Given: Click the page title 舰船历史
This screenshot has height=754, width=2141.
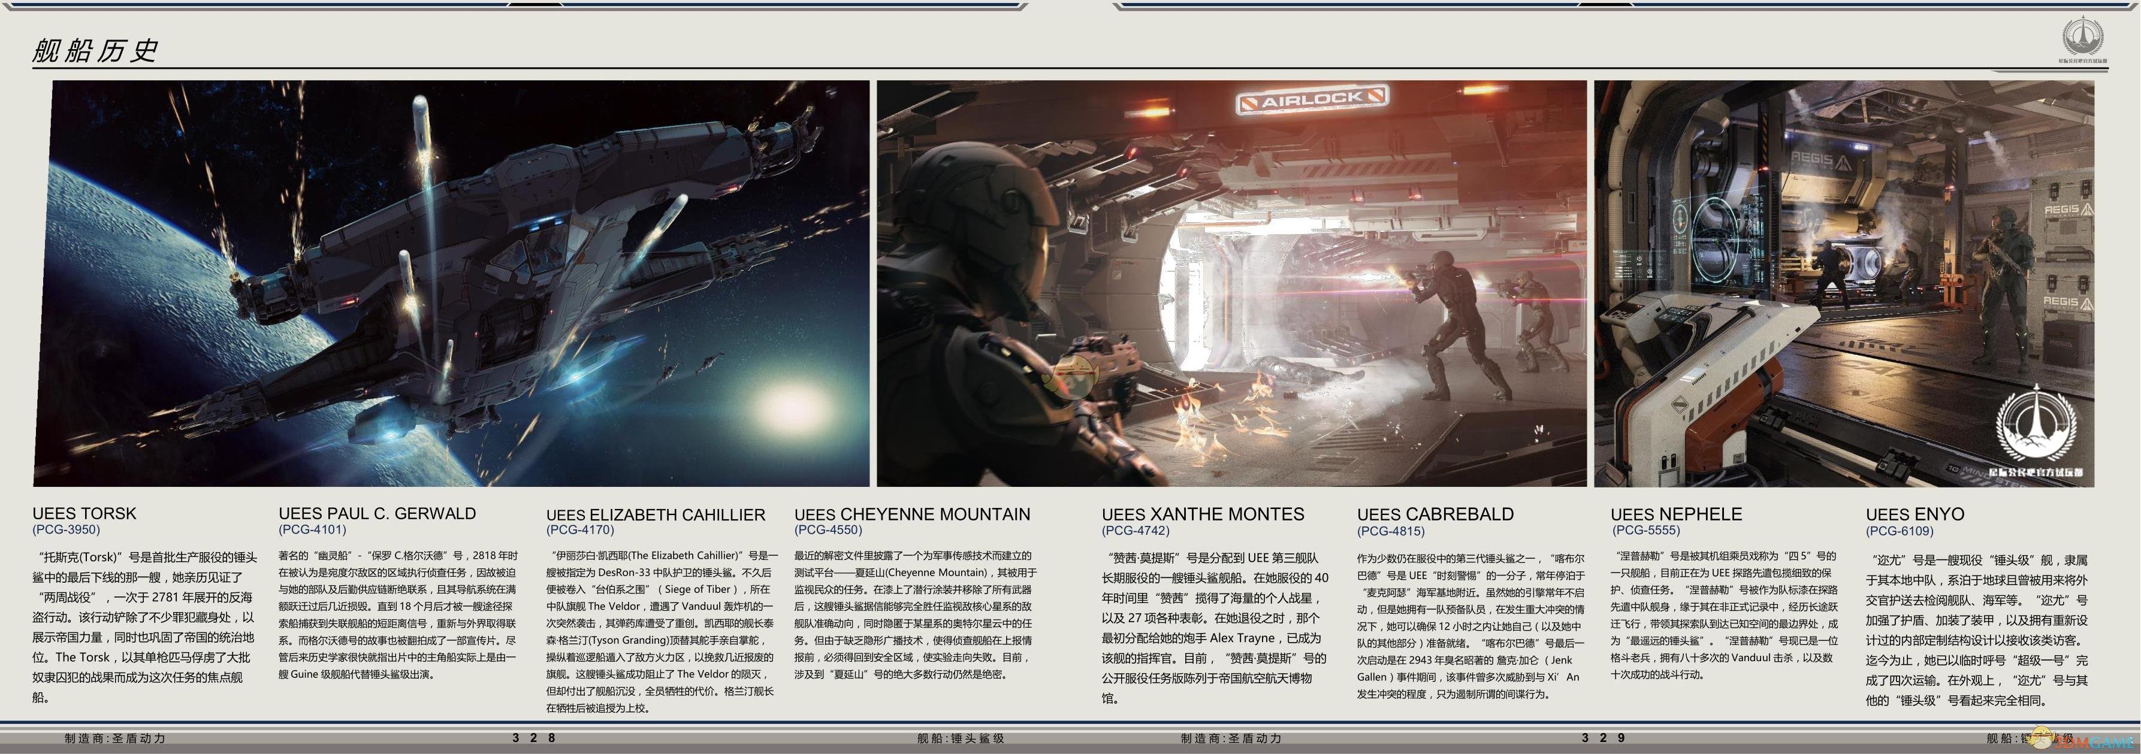Looking at the screenshot, I should click(x=95, y=52).
